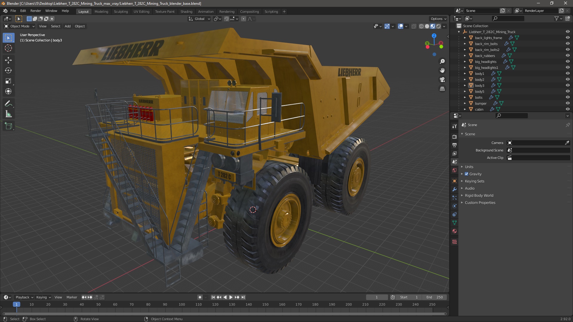Click the Pan view hand icon
Image resolution: width=573 pixels, height=322 pixels.
click(x=442, y=70)
